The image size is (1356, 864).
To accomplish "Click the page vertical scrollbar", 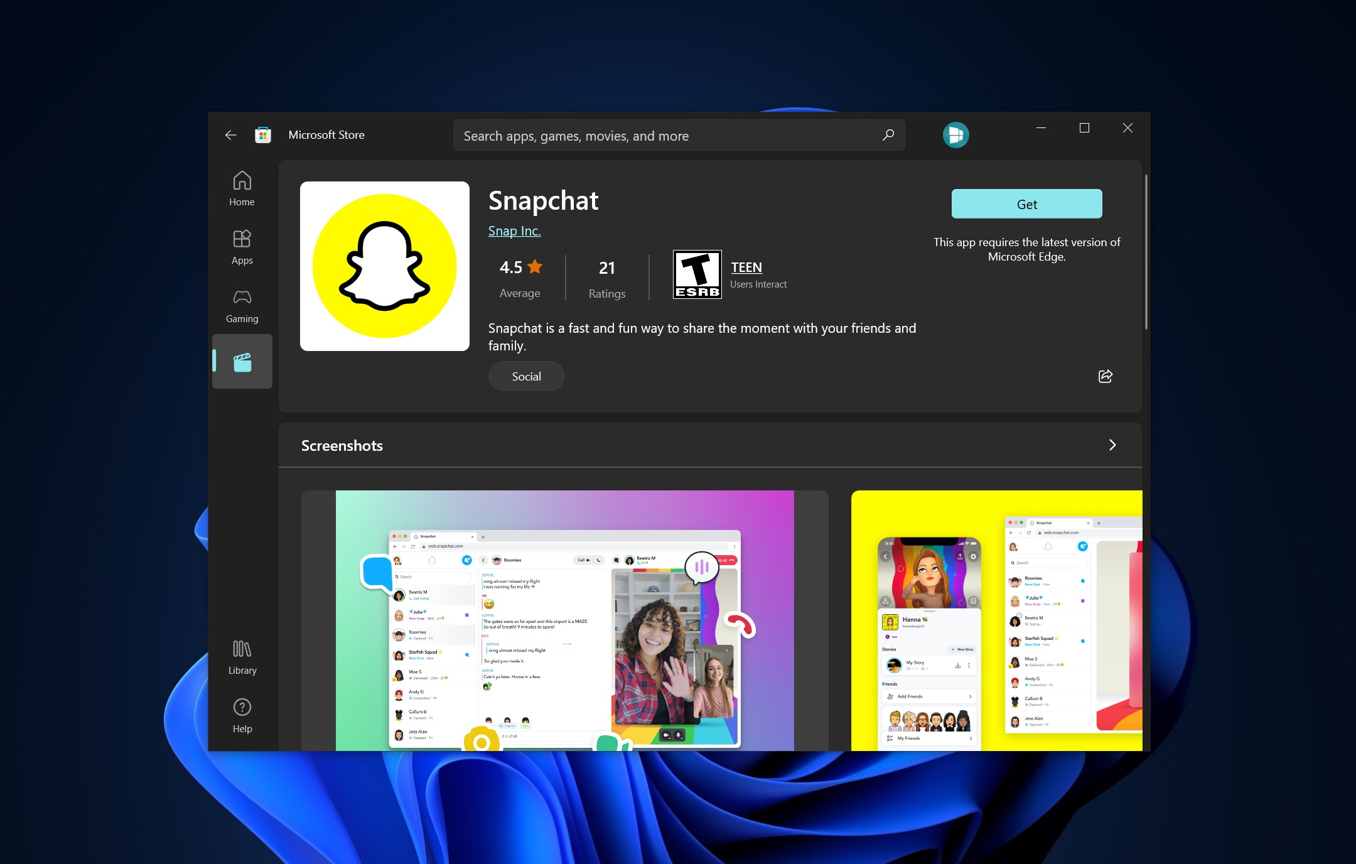I will (1146, 252).
